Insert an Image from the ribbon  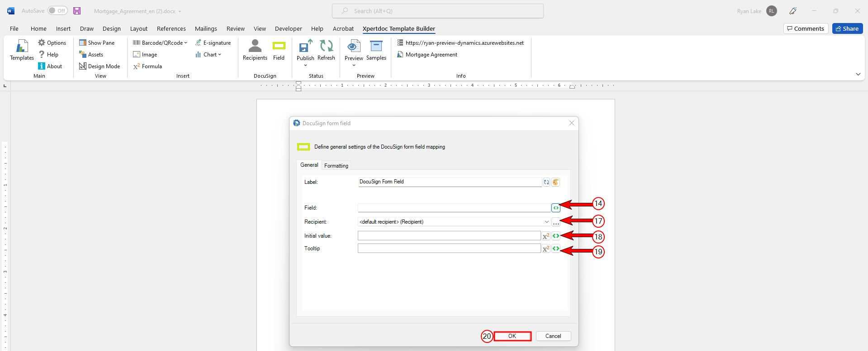point(145,54)
